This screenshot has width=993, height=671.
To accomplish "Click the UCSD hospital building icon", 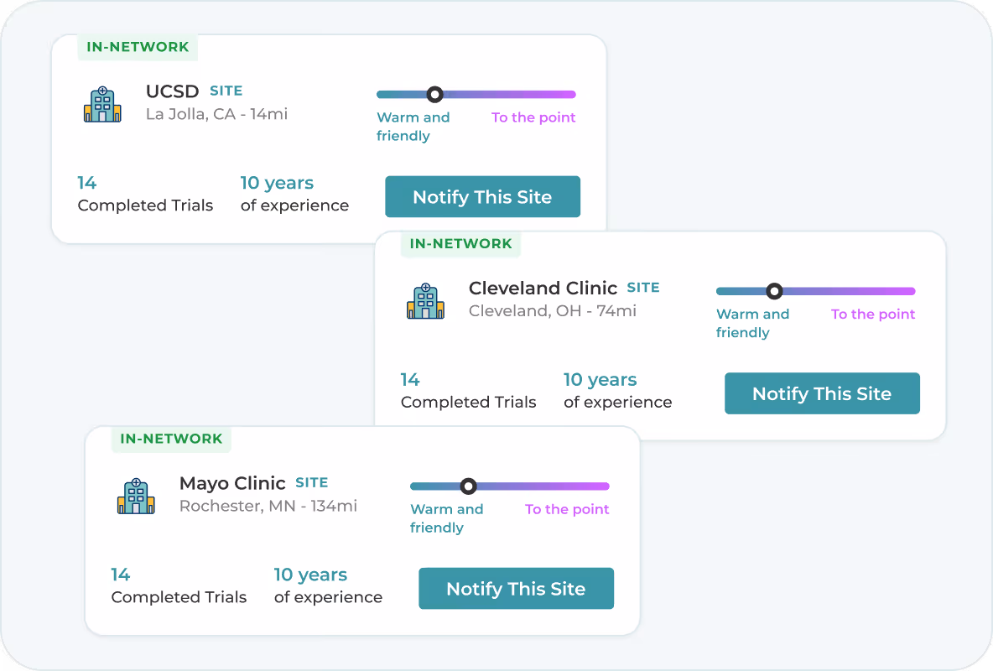I will [x=102, y=104].
